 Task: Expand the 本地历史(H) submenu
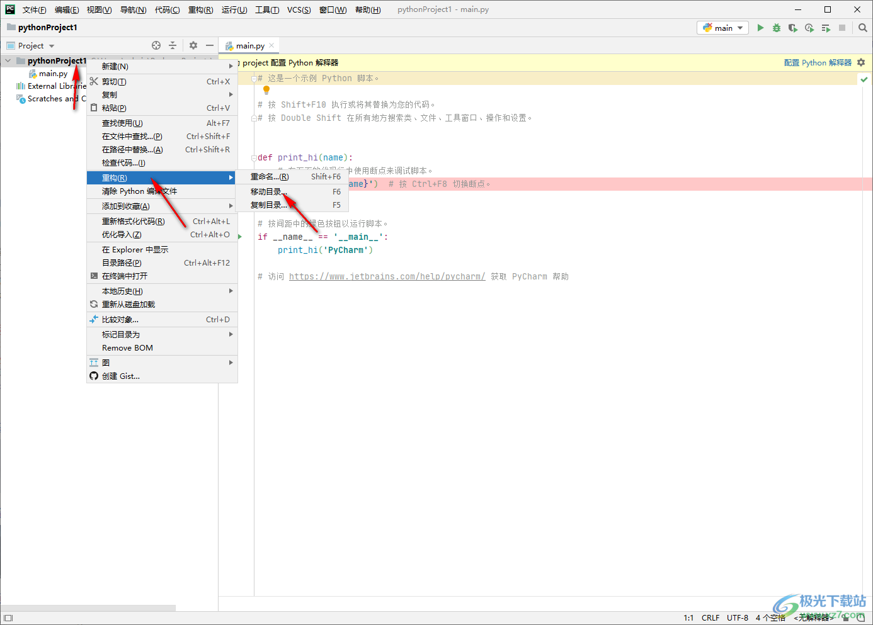click(x=162, y=291)
